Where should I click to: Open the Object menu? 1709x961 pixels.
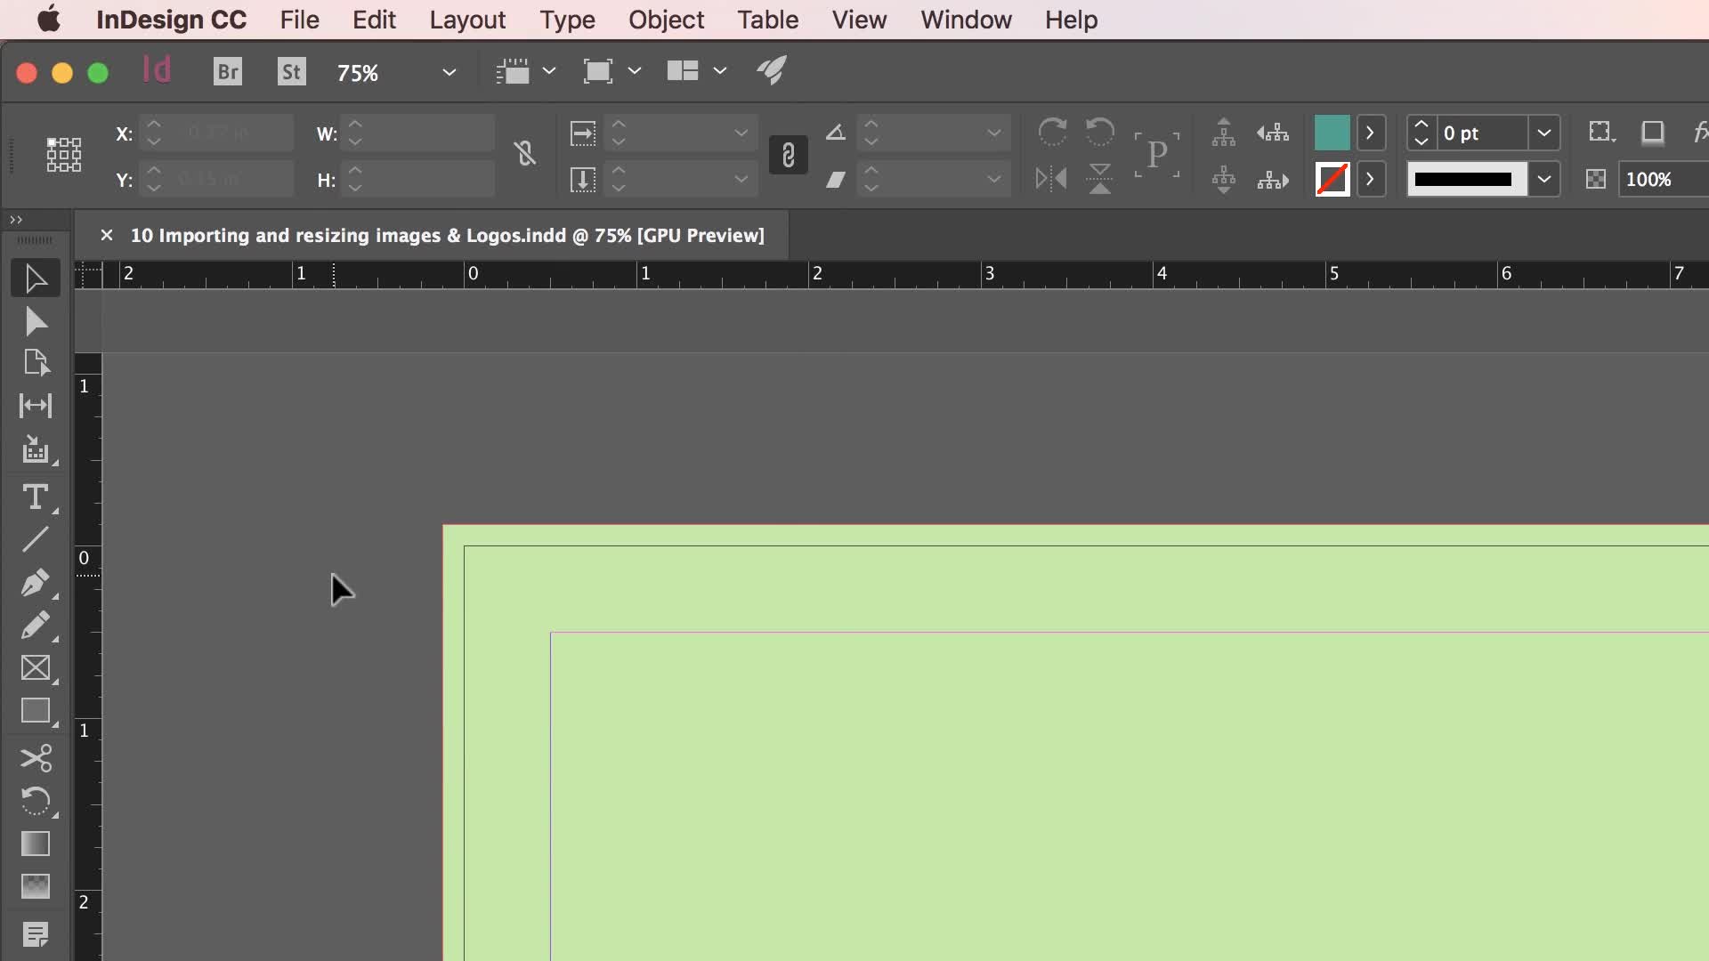point(666,20)
